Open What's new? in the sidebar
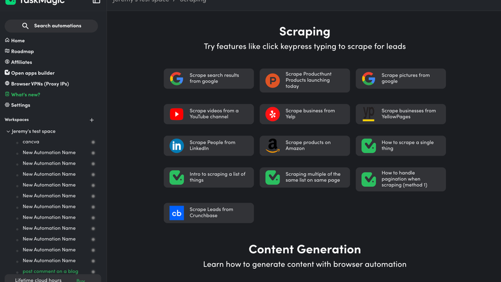Image resolution: width=501 pixels, height=282 pixels. [25, 95]
